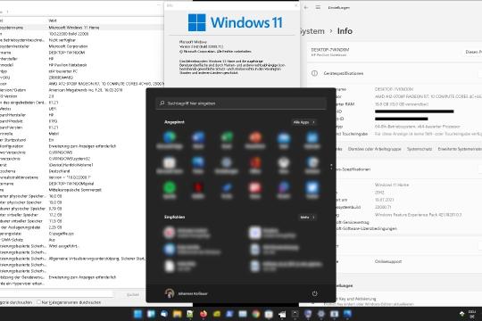The image size is (482, 321).
Task: Switch to Firefox on the taskbar
Action: (x=204, y=314)
